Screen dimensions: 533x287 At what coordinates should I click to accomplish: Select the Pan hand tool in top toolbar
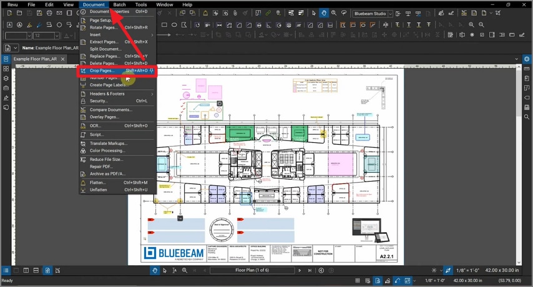pyautogui.click(x=324, y=13)
